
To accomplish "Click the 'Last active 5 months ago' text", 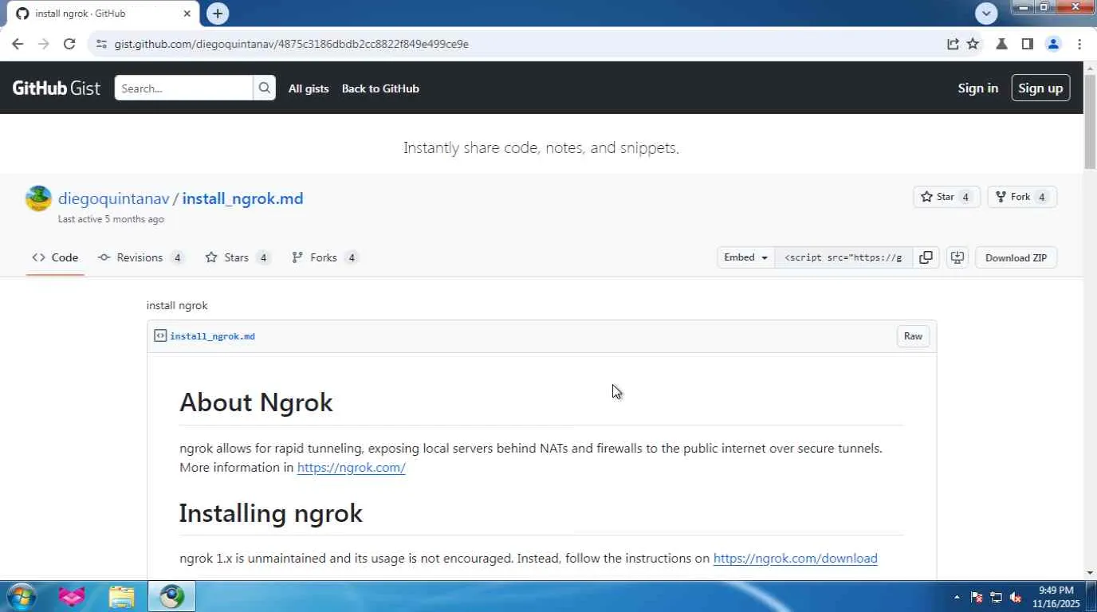I will (111, 219).
